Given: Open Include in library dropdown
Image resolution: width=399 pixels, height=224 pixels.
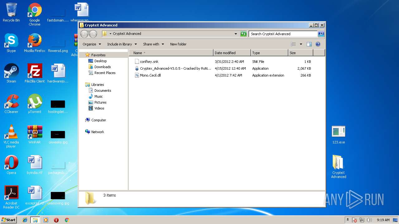Looking at the screenshot, I should point(122,44).
